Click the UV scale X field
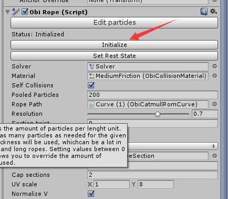The image size is (228, 199). coord(111,184)
